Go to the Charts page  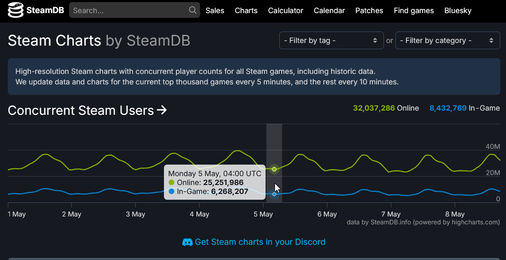click(x=246, y=10)
